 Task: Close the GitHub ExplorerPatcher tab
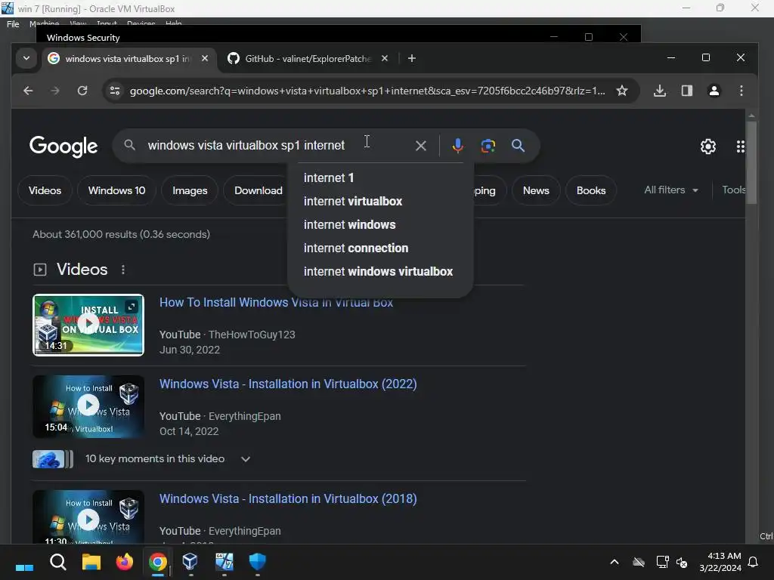[x=385, y=59]
